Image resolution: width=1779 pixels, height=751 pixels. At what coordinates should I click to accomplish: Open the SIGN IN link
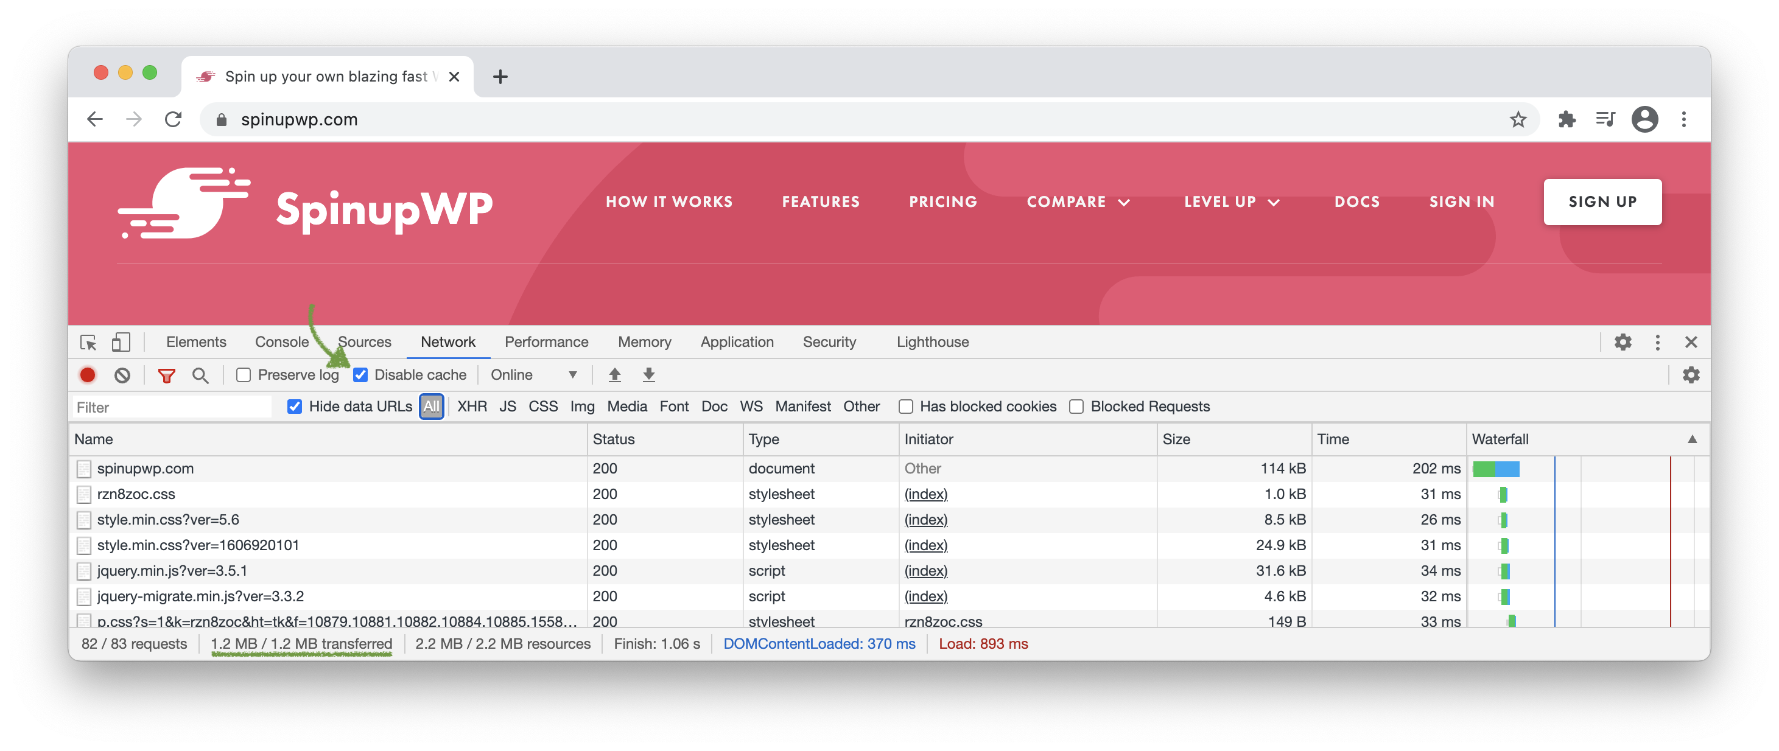point(1461,202)
